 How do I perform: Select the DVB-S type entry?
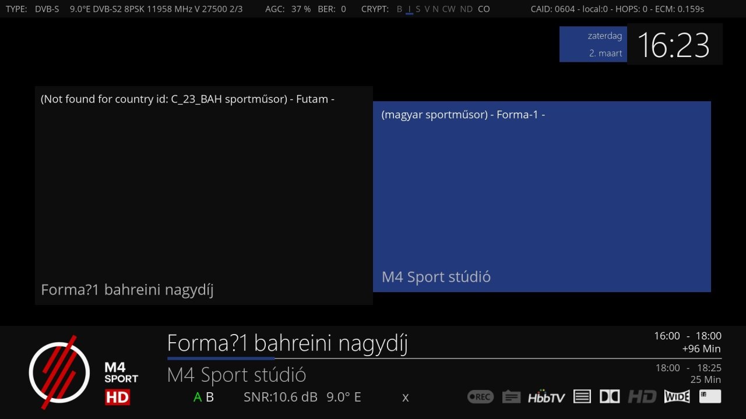[x=48, y=9]
